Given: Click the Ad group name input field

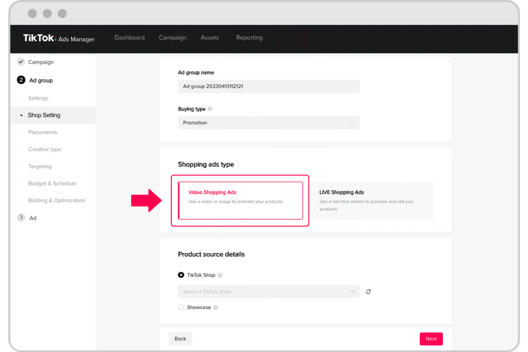Looking at the screenshot, I should click(x=268, y=87).
